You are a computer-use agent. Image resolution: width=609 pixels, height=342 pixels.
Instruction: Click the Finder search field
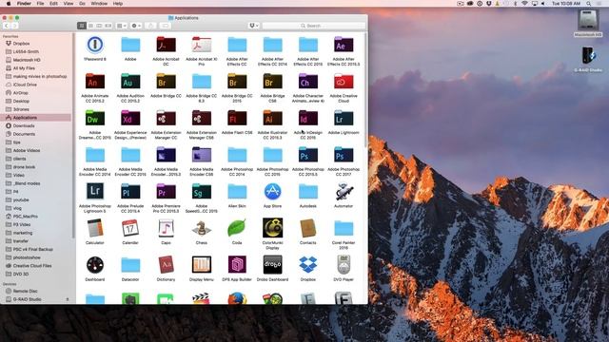click(313, 26)
